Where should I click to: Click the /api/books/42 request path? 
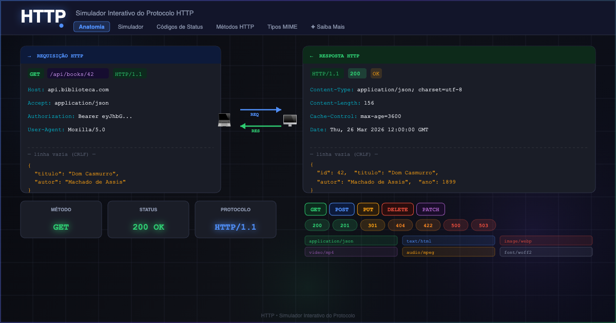click(x=78, y=74)
